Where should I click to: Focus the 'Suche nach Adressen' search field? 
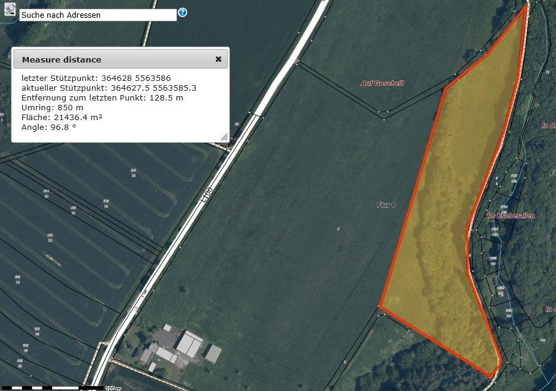point(98,15)
